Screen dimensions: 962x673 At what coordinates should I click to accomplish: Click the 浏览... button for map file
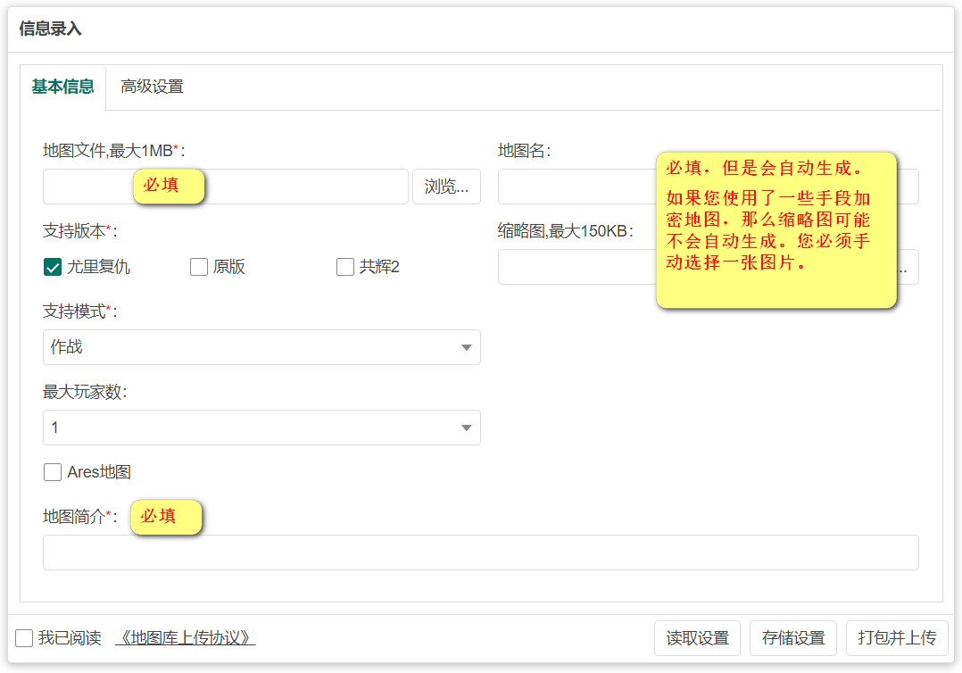click(x=446, y=187)
